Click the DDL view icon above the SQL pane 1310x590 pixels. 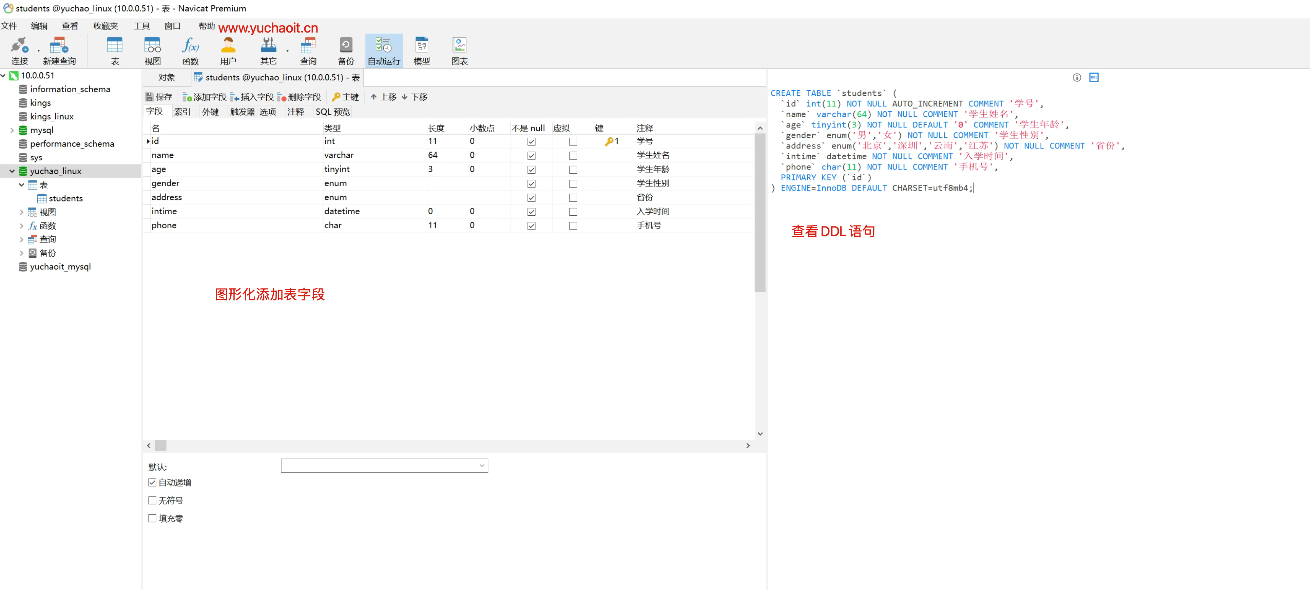point(1093,77)
